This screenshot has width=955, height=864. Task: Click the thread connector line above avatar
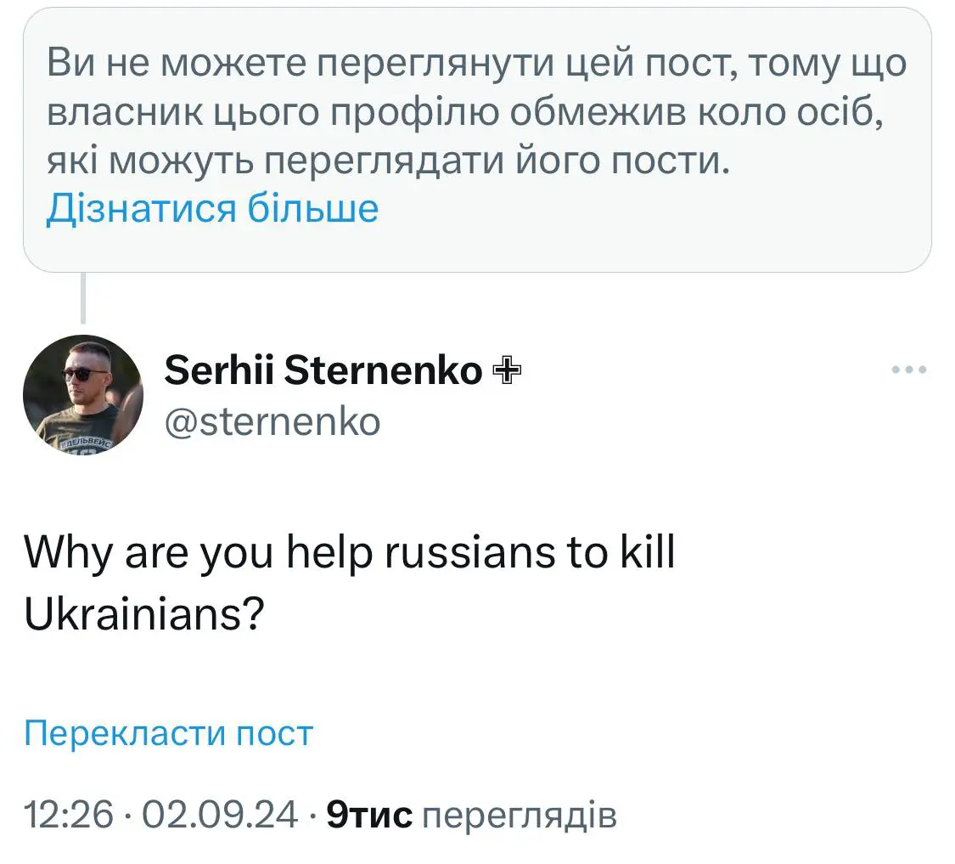83,297
